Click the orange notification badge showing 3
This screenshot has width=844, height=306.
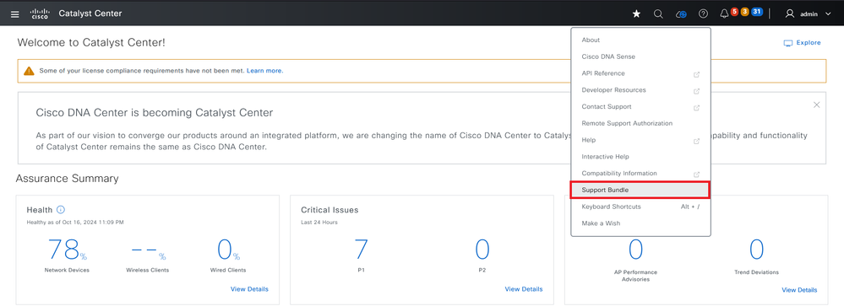click(x=744, y=12)
